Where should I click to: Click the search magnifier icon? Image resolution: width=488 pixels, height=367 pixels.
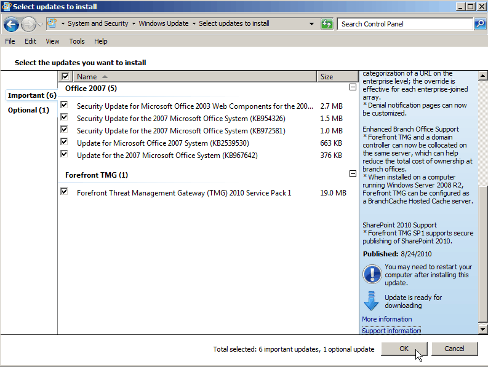[x=480, y=24]
